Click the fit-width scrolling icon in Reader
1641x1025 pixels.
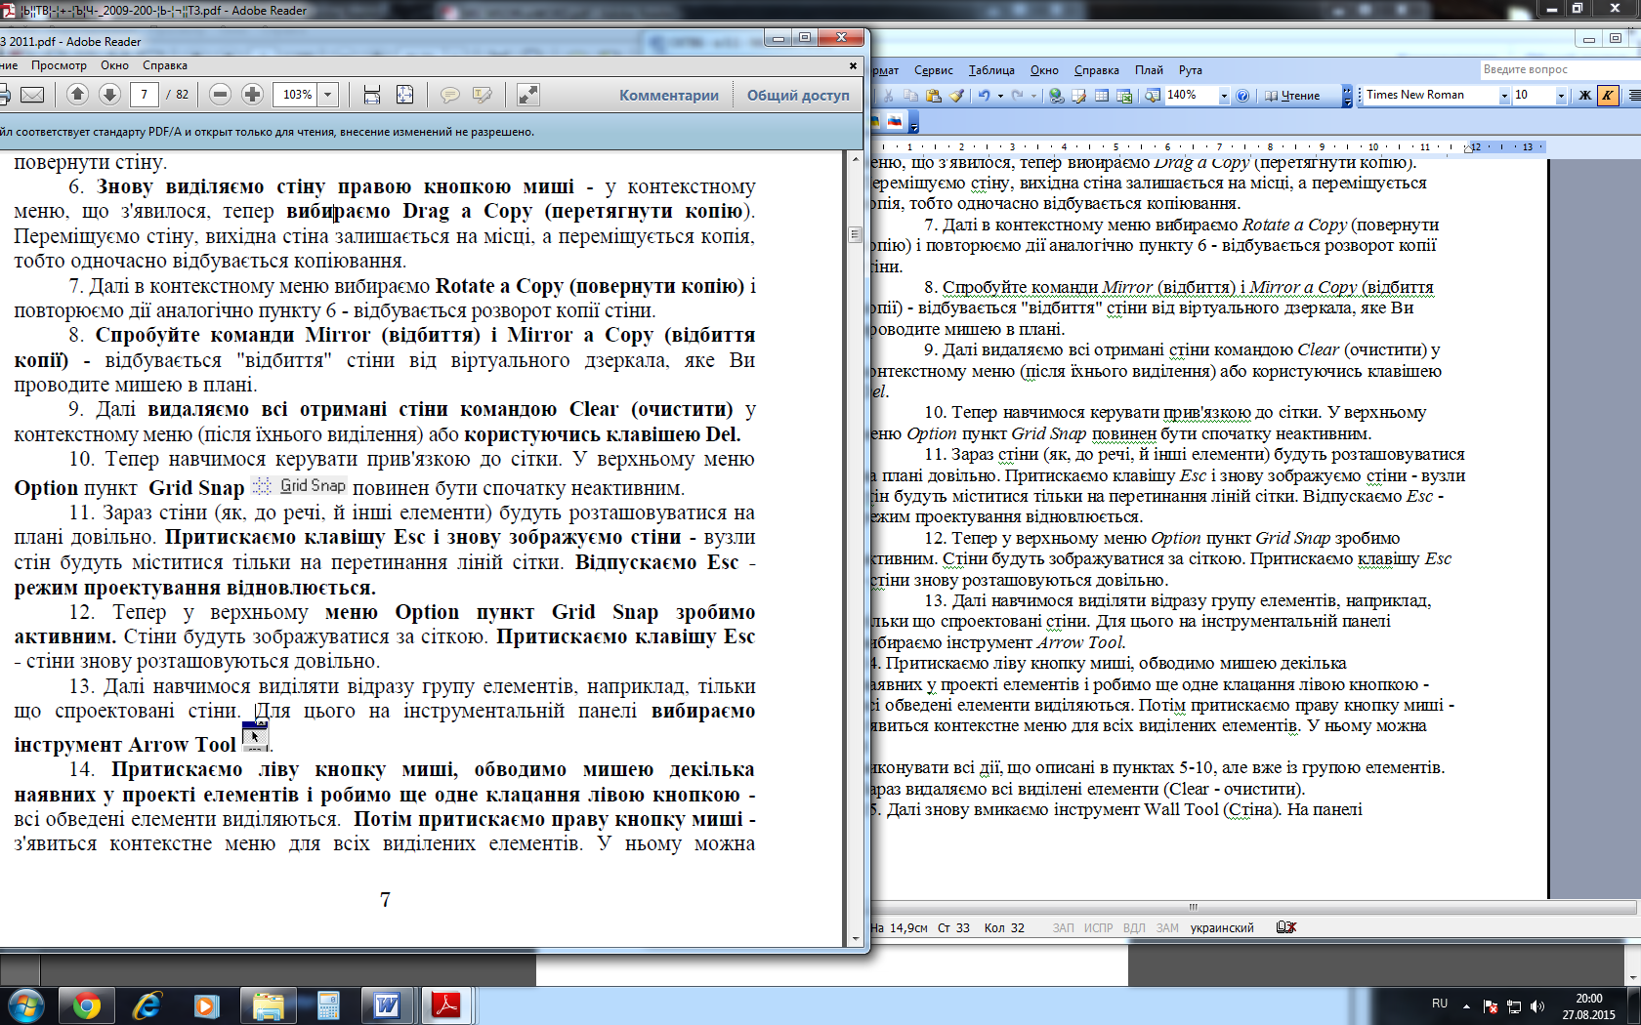pyautogui.click(x=371, y=95)
